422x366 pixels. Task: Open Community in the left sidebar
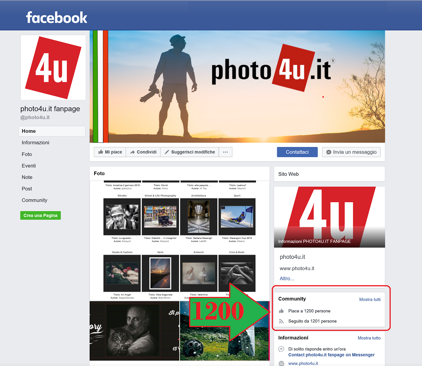35,200
